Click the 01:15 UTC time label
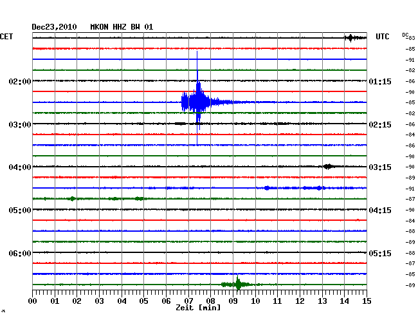The height and width of the screenshot is (318, 418). 380,81
